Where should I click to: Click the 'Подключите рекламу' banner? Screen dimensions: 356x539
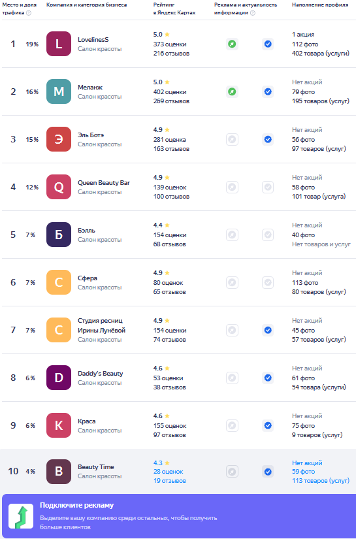(179, 516)
